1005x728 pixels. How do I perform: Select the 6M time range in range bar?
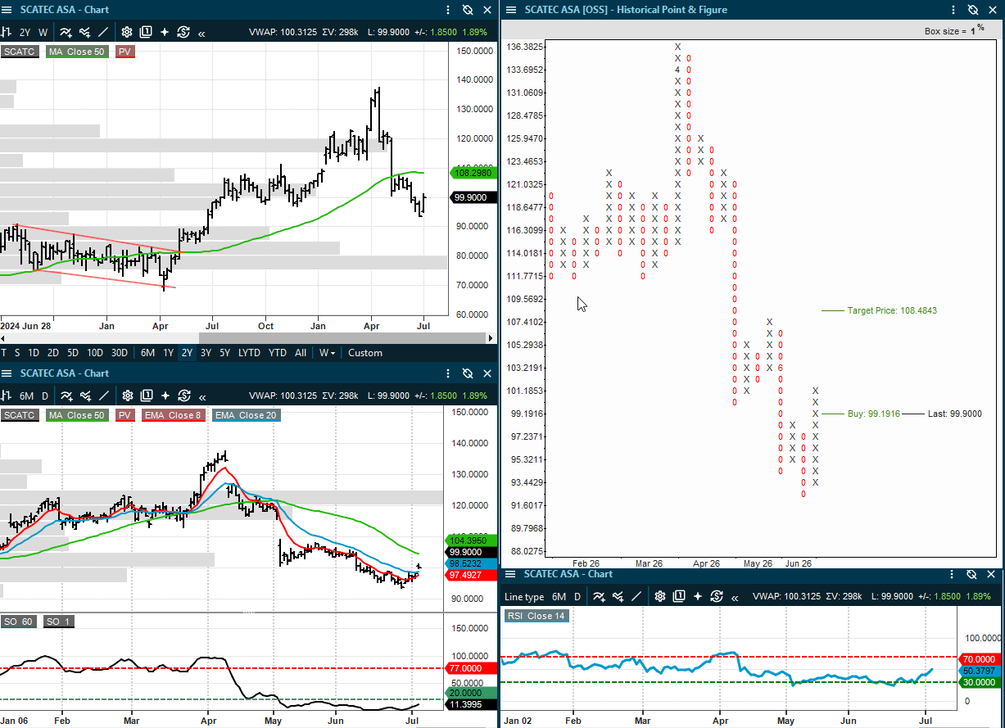[x=147, y=353]
